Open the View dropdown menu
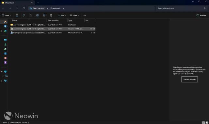209x124 pixels. pyautogui.click(x=74, y=15)
